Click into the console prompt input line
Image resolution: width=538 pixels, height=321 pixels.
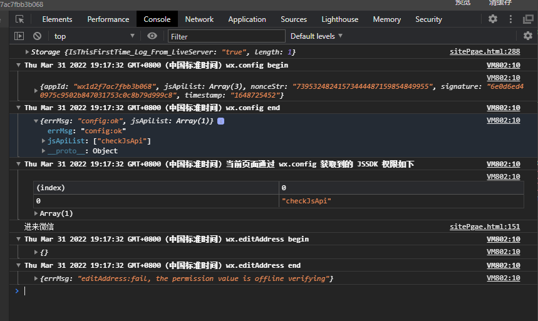[x=274, y=291]
